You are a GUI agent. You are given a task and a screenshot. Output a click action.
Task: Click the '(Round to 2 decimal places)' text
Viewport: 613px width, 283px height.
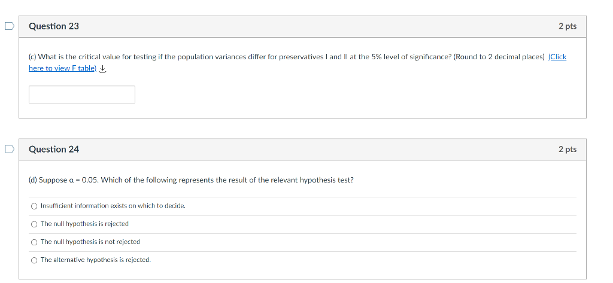pos(499,57)
